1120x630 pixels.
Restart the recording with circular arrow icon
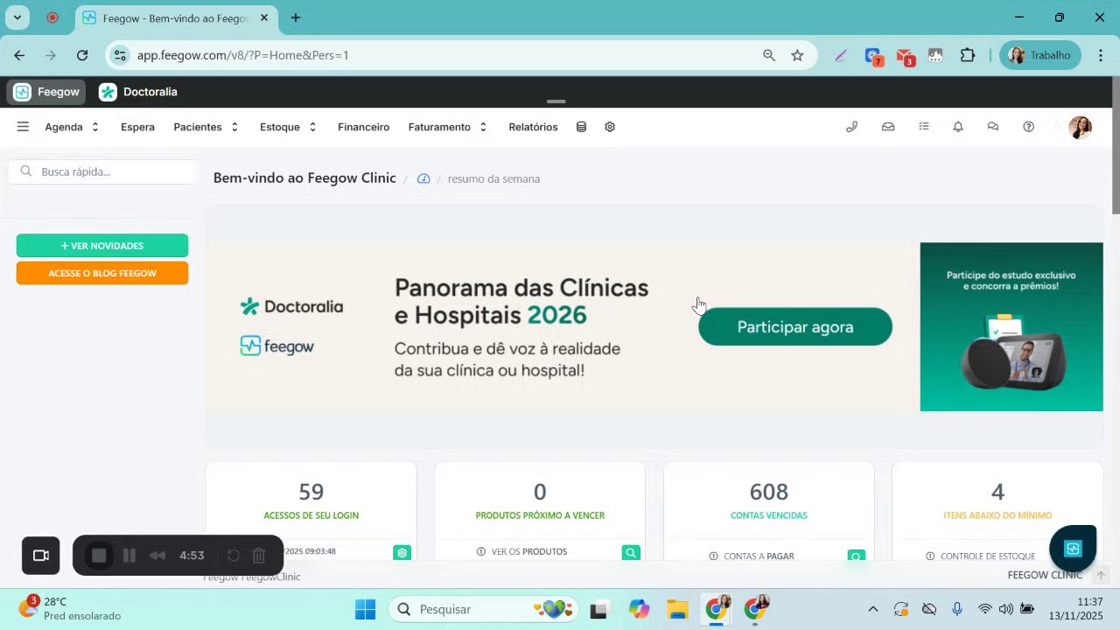(x=234, y=556)
